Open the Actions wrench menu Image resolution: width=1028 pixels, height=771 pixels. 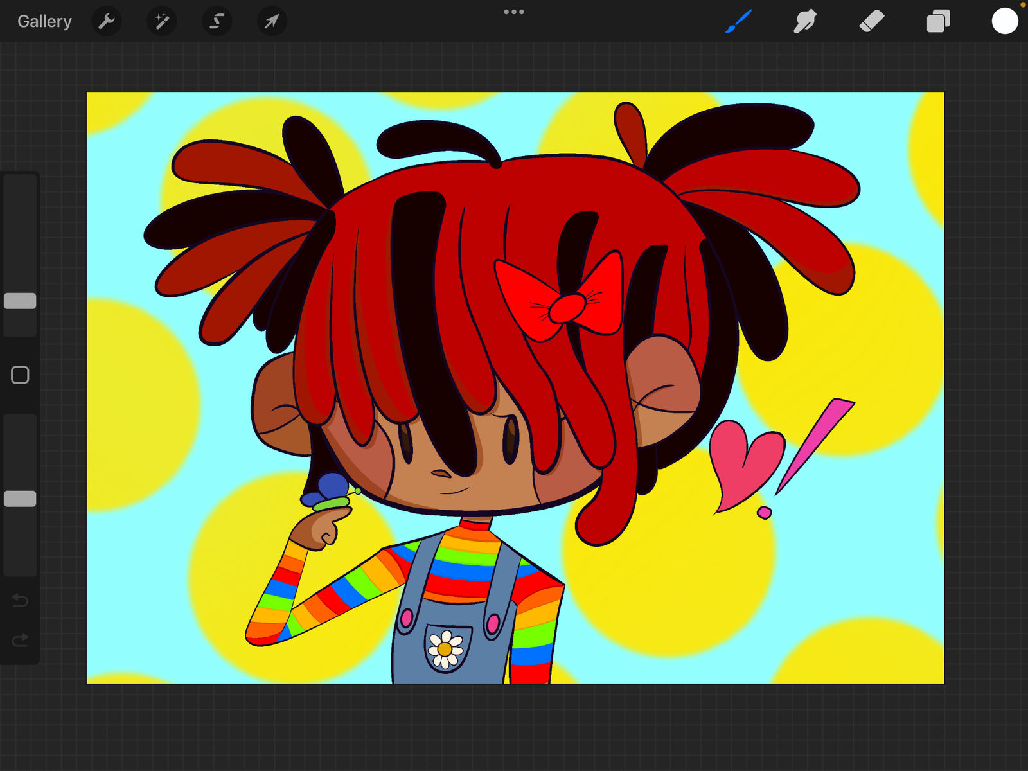[107, 21]
